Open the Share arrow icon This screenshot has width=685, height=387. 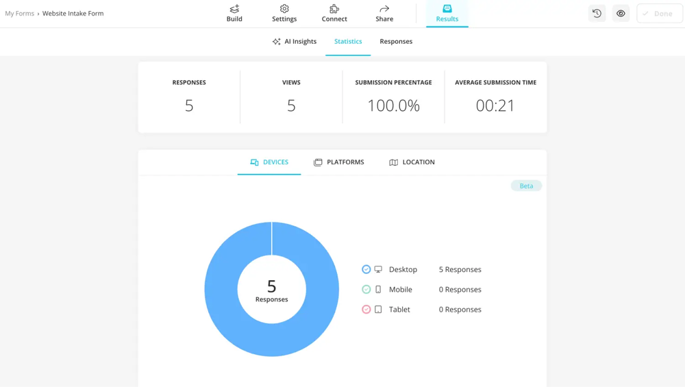(x=384, y=9)
